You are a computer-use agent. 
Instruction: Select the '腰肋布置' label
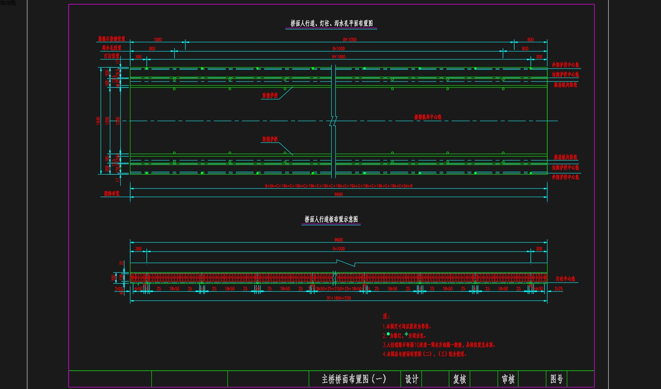(112, 193)
